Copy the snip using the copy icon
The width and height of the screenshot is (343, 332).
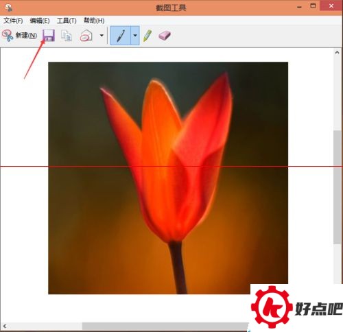coord(67,36)
